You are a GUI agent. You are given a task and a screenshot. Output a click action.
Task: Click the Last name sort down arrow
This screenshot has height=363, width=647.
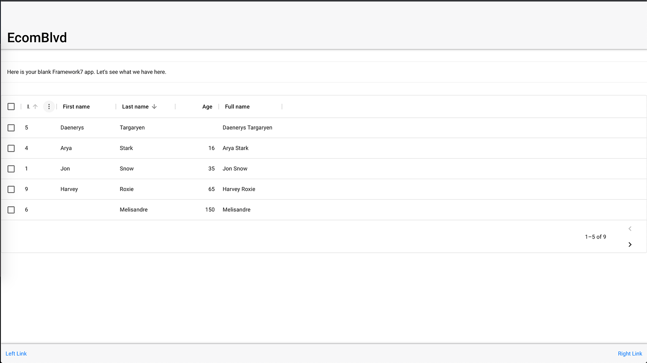pyautogui.click(x=154, y=107)
